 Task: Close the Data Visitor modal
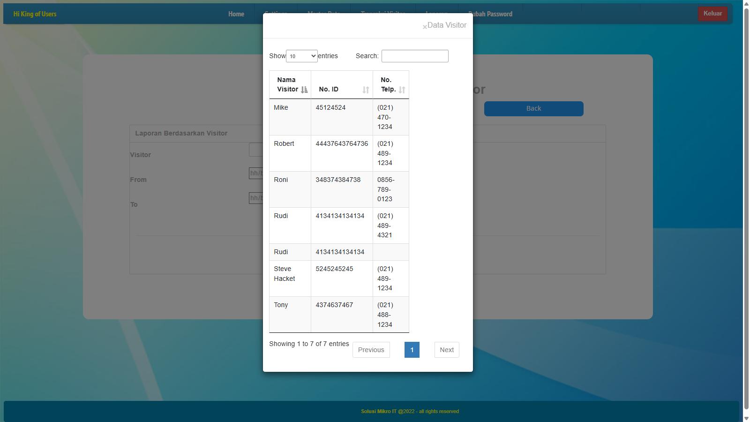pos(425,27)
